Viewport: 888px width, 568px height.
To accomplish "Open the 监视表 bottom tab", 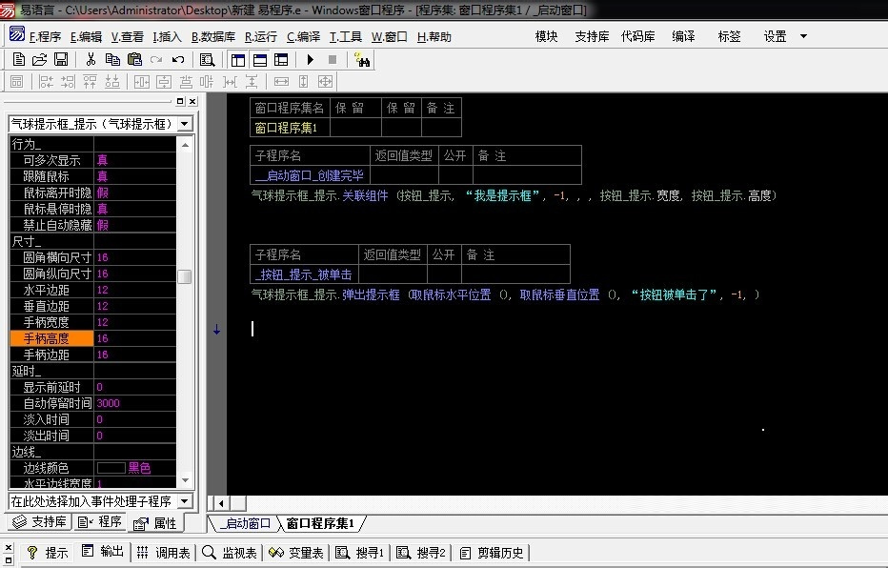I will pos(230,552).
